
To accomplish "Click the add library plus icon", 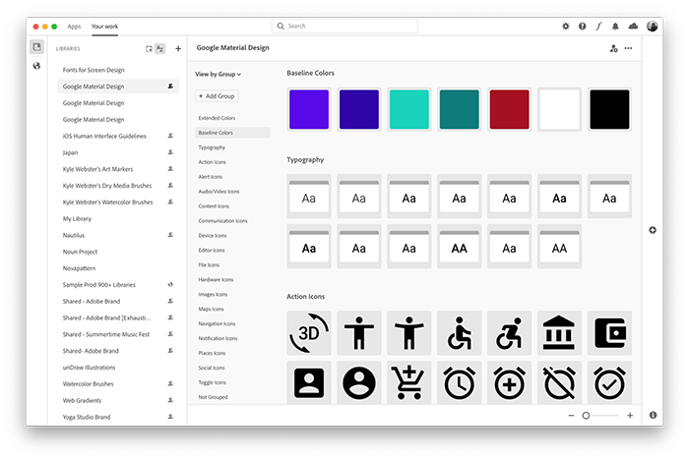I will (178, 49).
